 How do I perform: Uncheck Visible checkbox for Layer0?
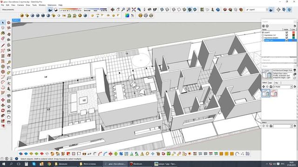click(x=287, y=32)
